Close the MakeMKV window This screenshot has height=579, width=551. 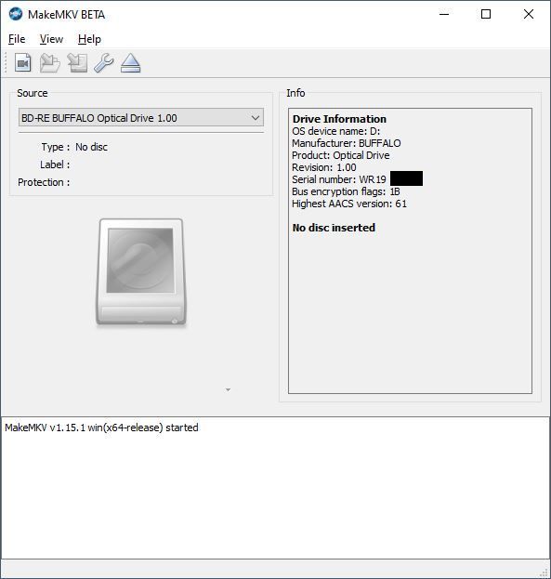529,14
